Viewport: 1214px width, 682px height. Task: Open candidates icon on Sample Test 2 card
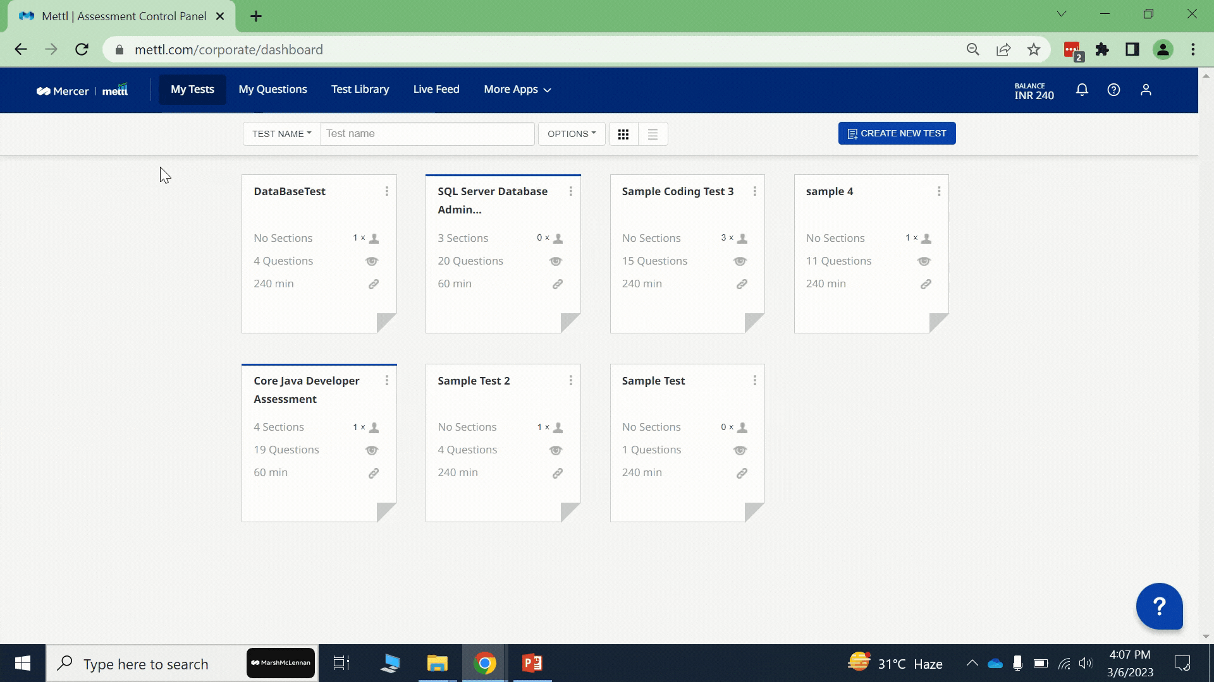tap(558, 428)
